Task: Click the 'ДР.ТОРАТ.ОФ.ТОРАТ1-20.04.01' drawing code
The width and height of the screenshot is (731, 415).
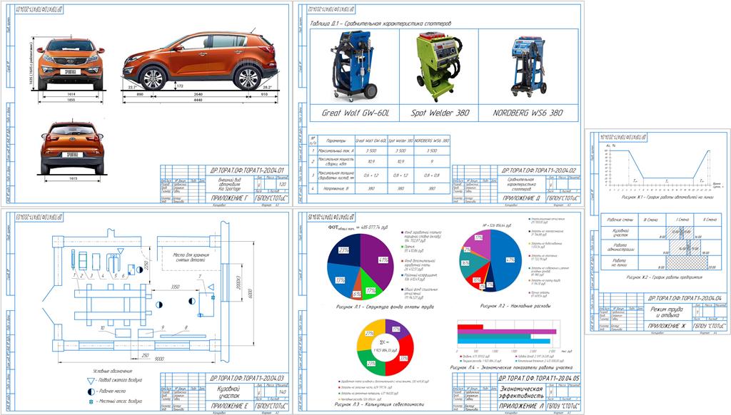Action: pyautogui.click(x=247, y=170)
